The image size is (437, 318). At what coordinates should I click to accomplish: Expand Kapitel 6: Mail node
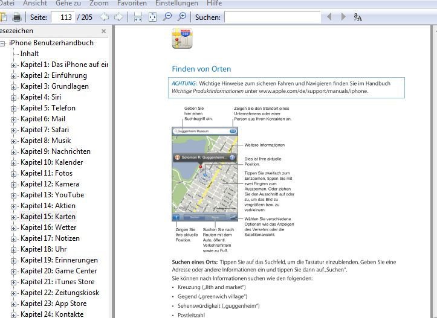(13, 119)
